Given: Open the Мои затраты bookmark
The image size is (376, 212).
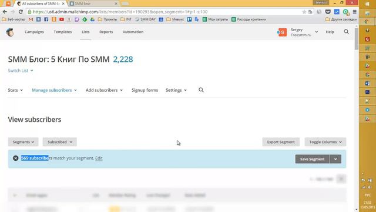Looking at the screenshot, I should (216, 19).
